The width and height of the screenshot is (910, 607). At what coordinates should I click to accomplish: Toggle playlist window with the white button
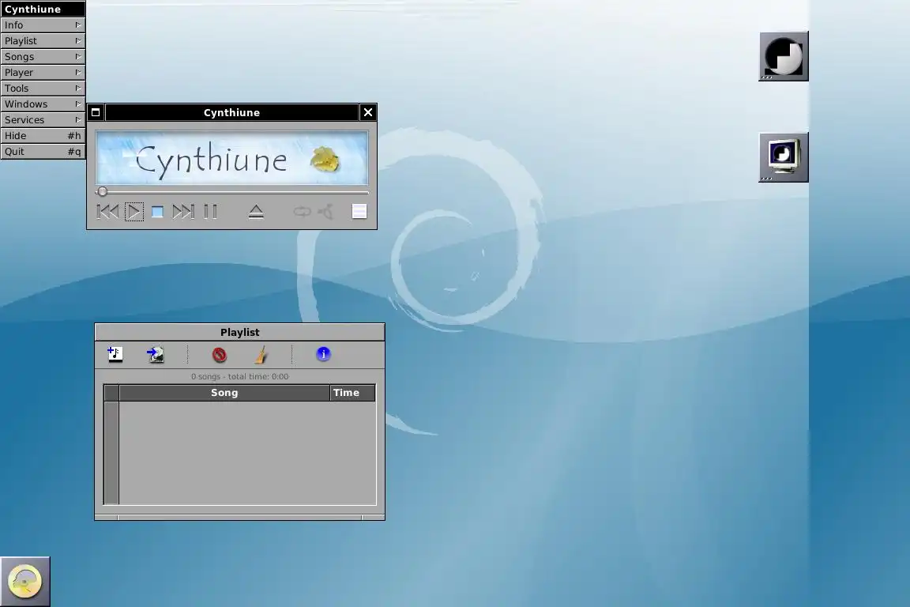pyautogui.click(x=359, y=212)
